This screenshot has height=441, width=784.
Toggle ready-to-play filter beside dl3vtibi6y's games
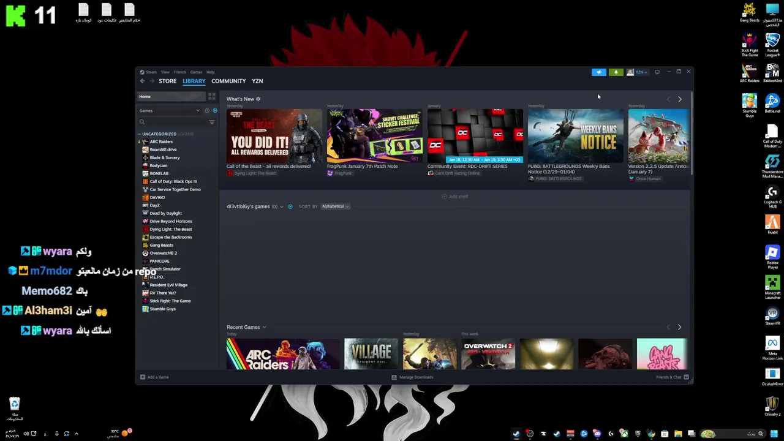(x=290, y=206)
